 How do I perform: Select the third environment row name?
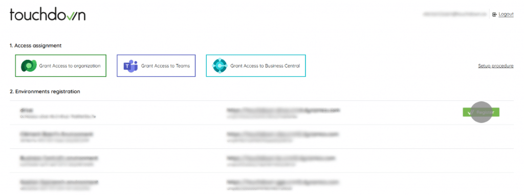59,158
